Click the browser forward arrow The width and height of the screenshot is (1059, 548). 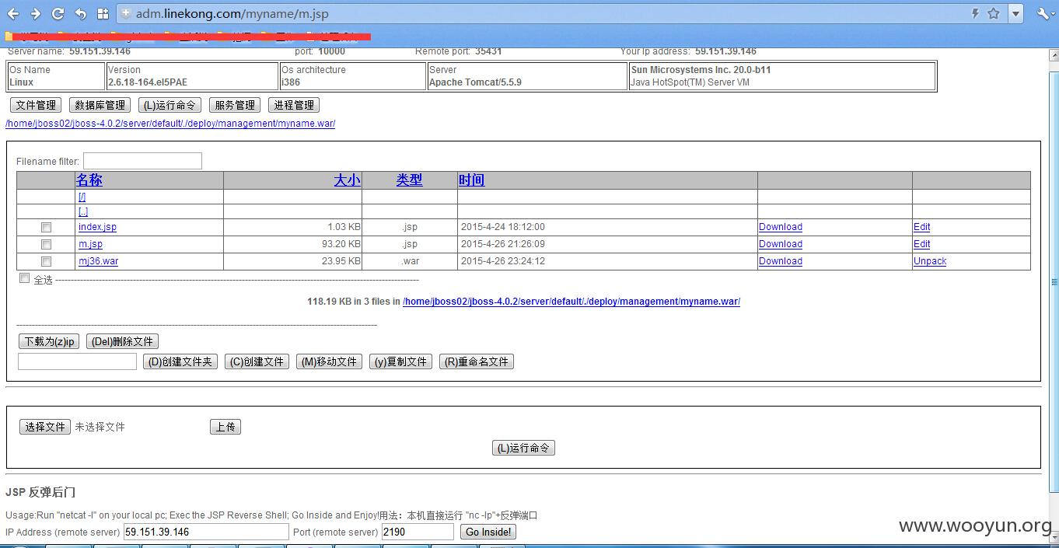click(35, 13)
